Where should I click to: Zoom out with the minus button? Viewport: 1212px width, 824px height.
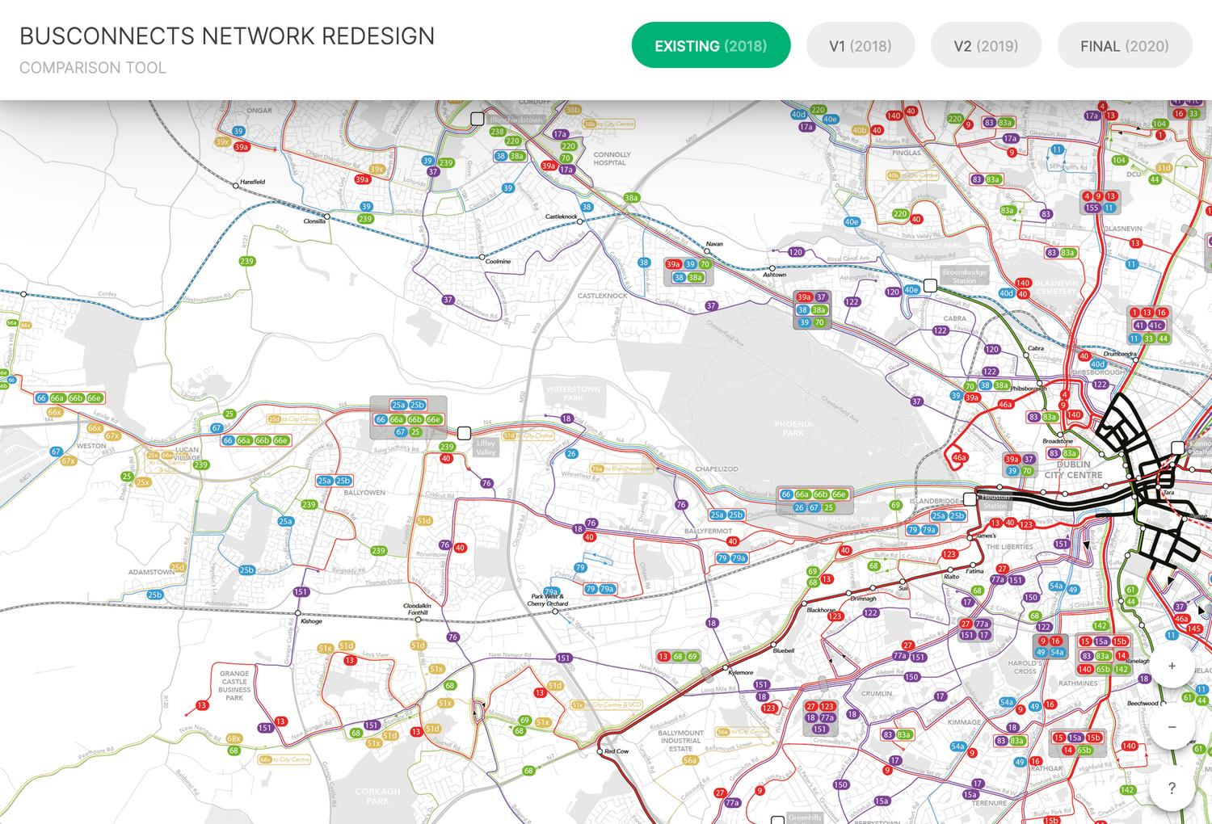(1172, 727)
